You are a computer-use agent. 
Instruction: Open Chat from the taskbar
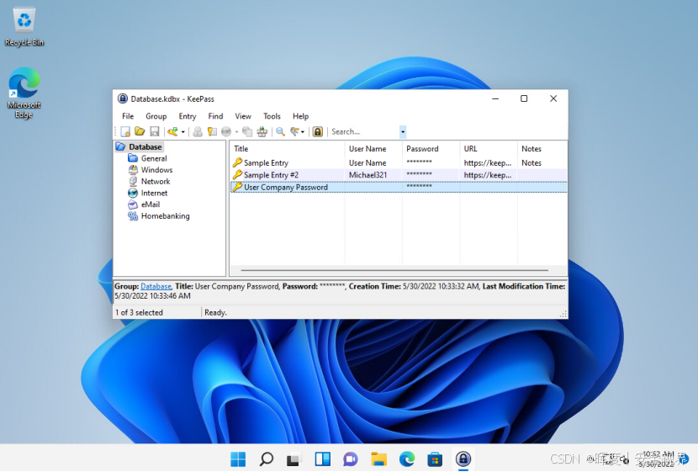click(x=351, y=459)
